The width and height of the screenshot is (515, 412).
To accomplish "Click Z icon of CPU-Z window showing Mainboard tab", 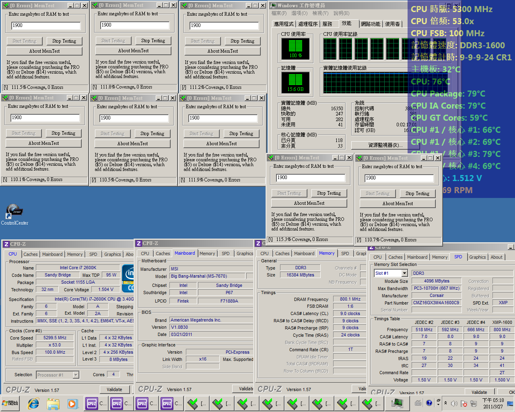I will pyautogui.click(x=139, y=243).
